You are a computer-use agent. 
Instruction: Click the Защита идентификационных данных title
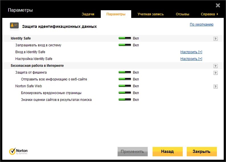[59, 26]
